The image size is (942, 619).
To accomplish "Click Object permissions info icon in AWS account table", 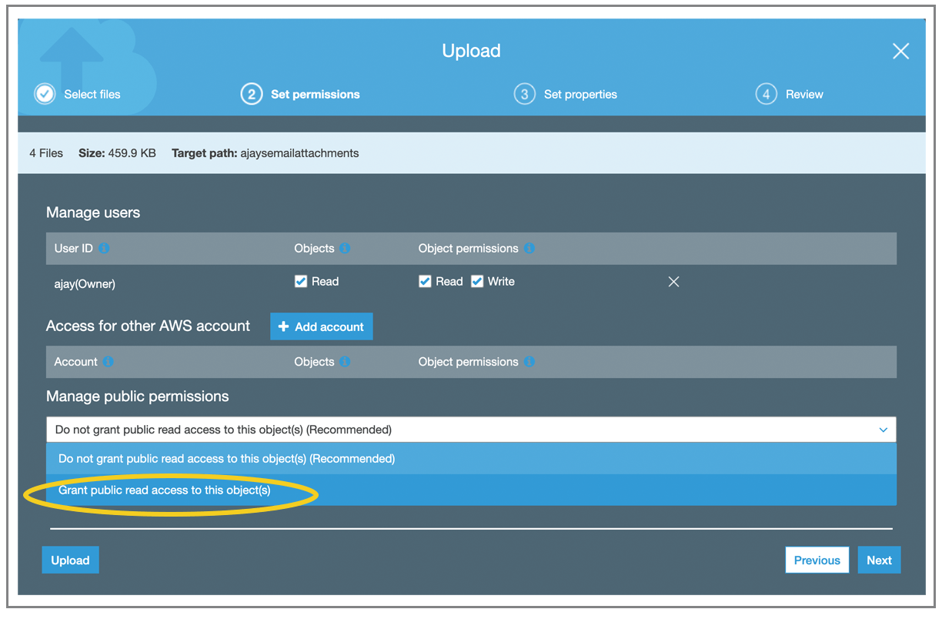I will [529, 362].
